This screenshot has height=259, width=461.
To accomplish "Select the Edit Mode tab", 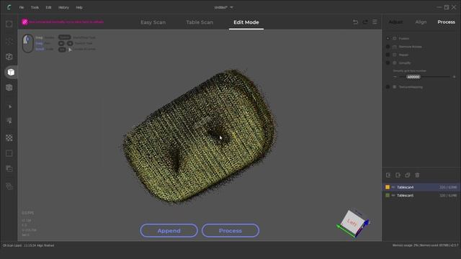I will [246, 22].
